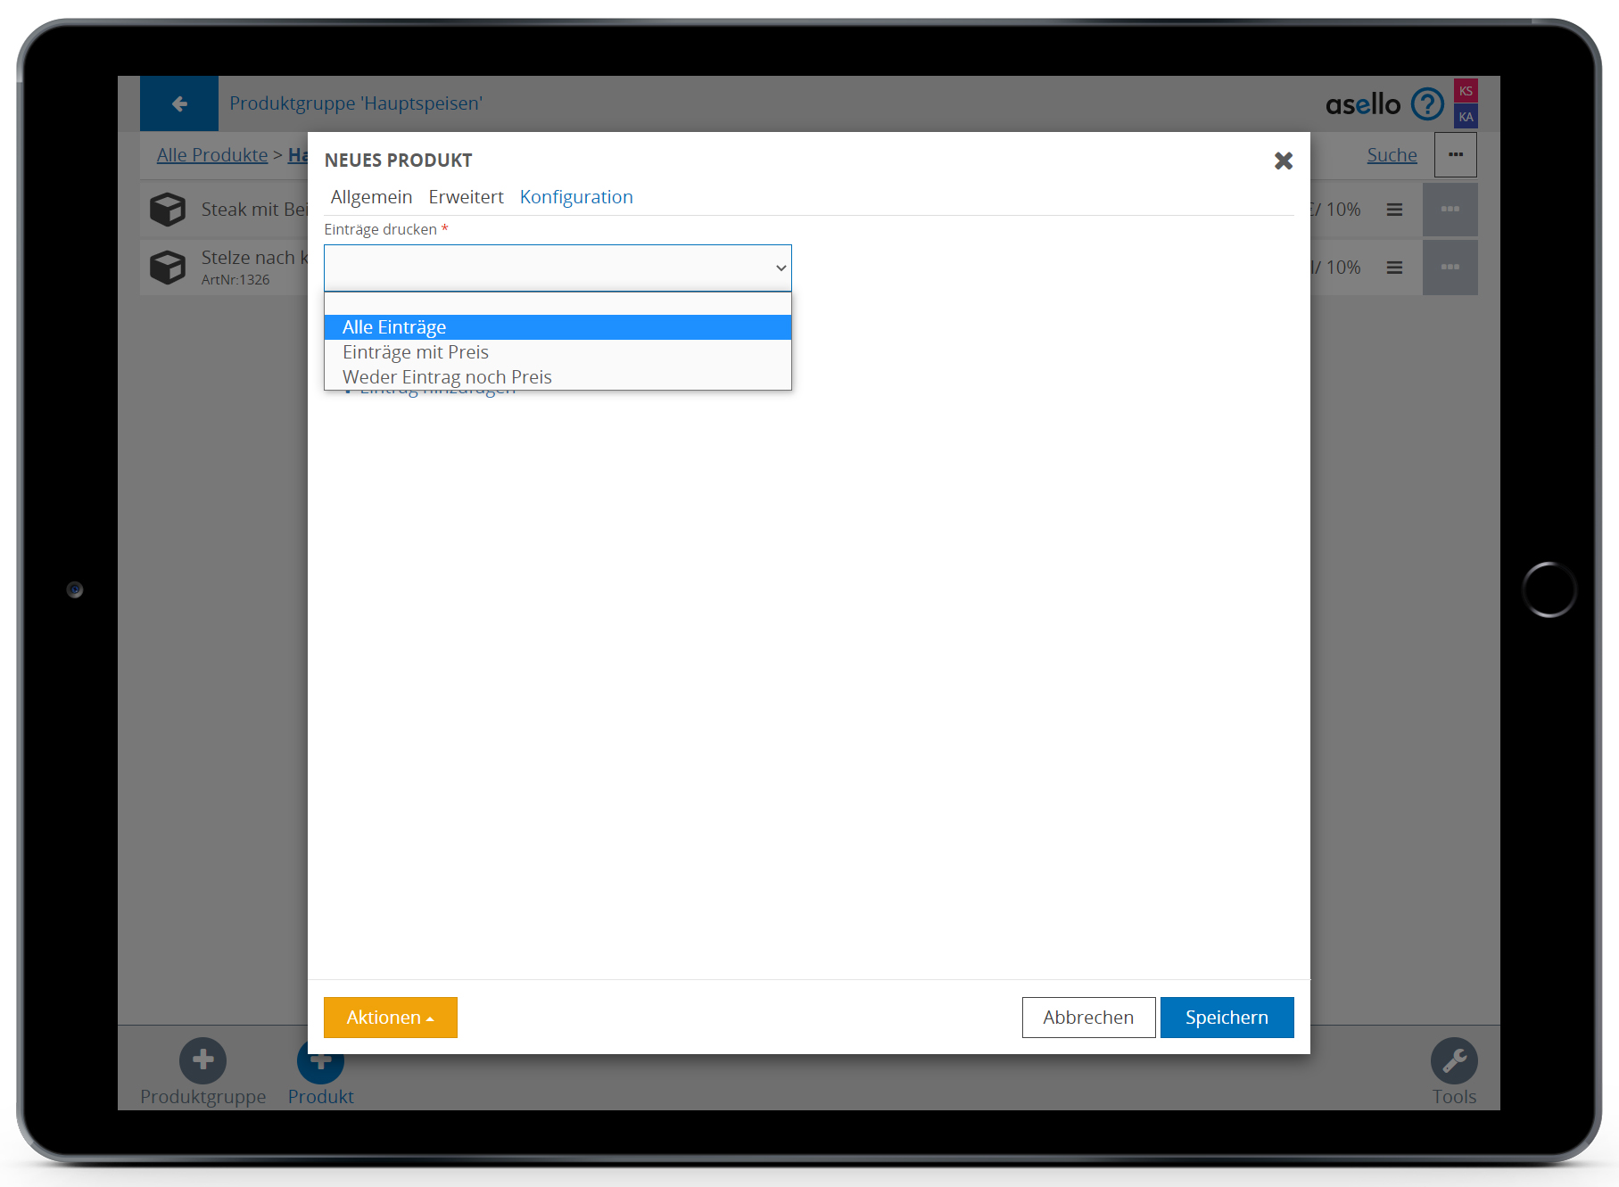This screenshot has width=1619, height=1187.
Task: Pick 'Weder Eintrag noch Preis' option
Action: [447, 377]
